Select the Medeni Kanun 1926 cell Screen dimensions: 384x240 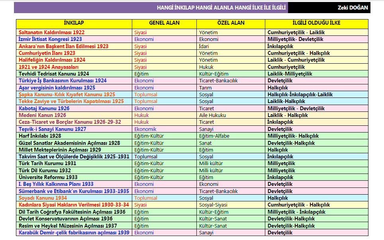[42, 115]
